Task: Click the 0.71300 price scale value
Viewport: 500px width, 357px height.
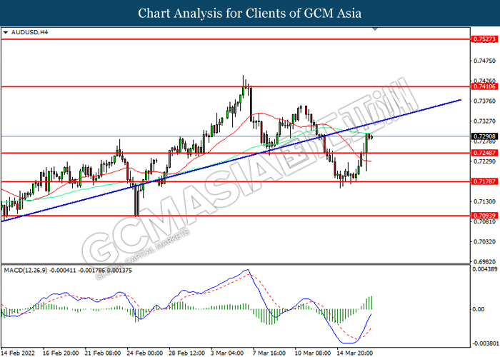Action: point(485,201)
